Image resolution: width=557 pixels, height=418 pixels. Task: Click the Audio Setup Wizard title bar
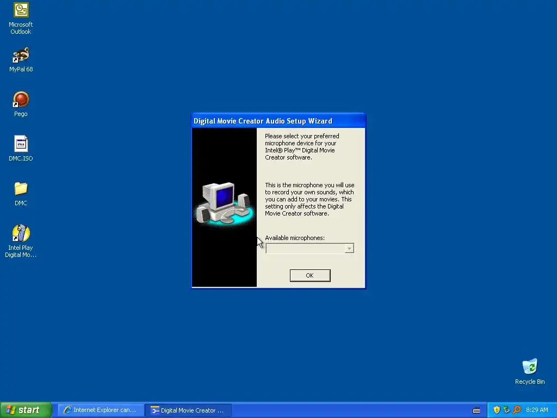coord(278,121)
